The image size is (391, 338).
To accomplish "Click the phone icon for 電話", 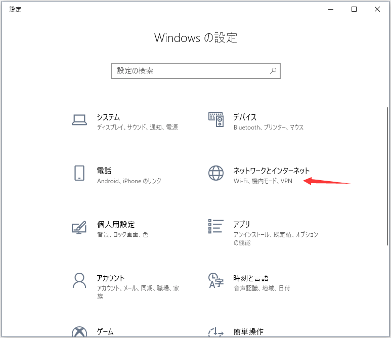I will pyautogui.click(x=79, y=173).
